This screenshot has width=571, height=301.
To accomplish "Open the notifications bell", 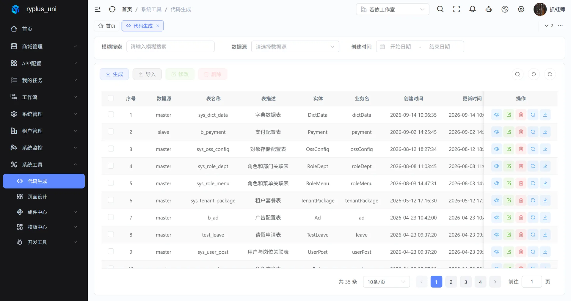I will pos(473,9).
